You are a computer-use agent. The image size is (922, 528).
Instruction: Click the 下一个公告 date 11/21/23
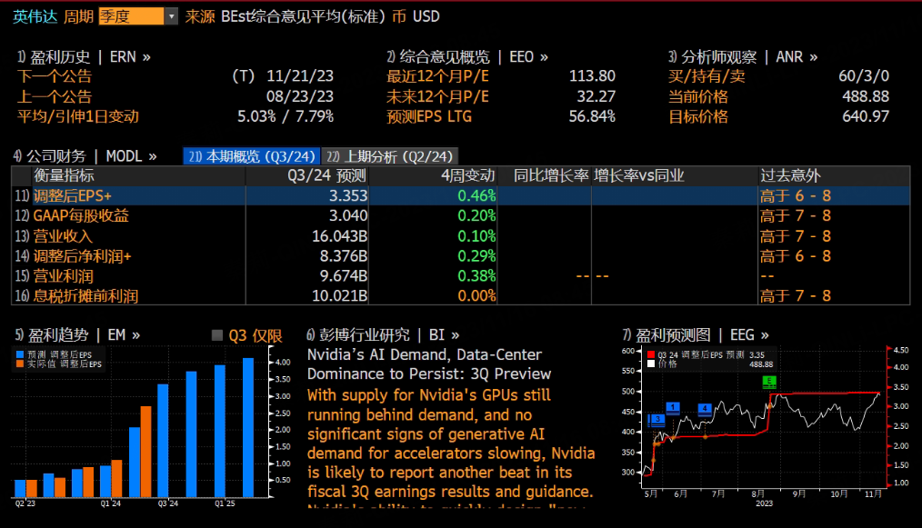pos(300,76)
